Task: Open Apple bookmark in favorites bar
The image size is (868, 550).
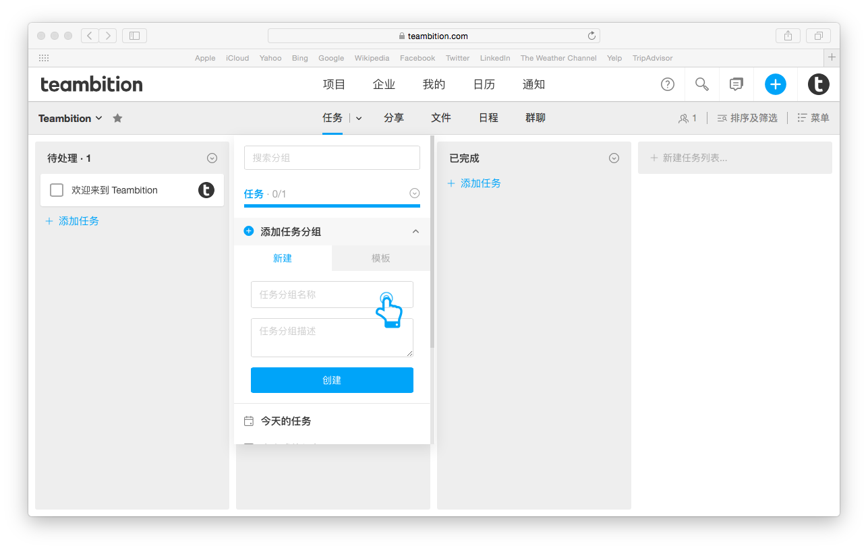Action: [205, 58]
